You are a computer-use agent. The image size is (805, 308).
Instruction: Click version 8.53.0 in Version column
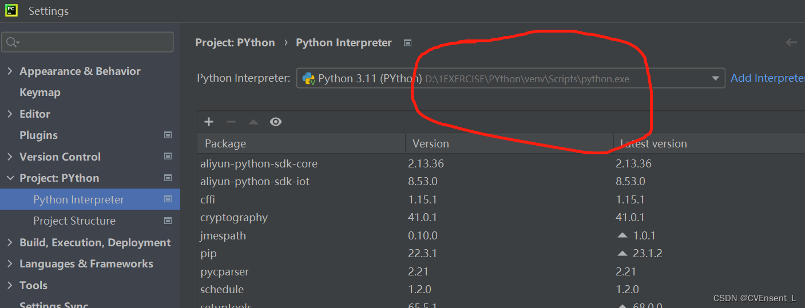[x=423, y=181]
